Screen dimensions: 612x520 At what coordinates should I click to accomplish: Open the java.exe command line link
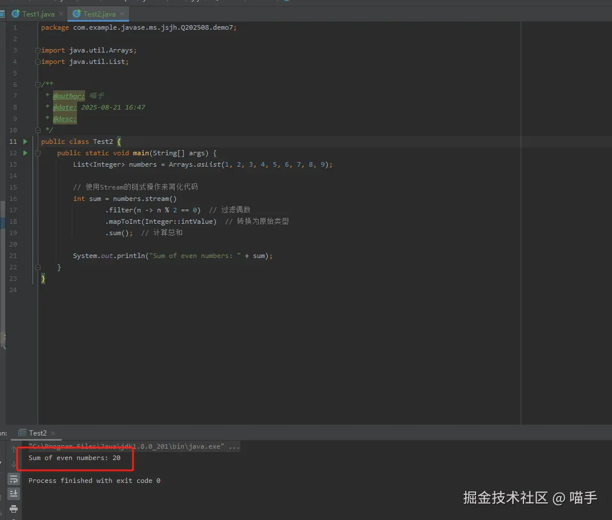coord(127,446)
